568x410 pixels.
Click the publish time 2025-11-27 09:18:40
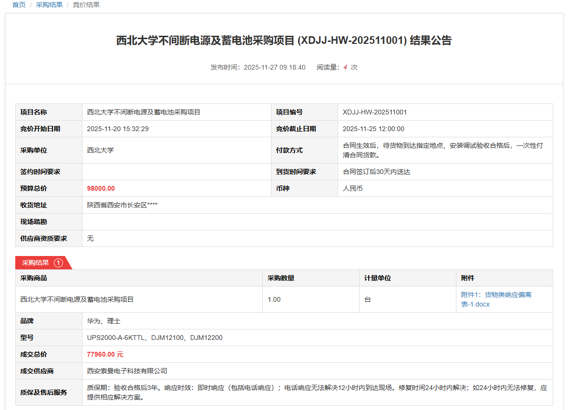click(274, 67)
